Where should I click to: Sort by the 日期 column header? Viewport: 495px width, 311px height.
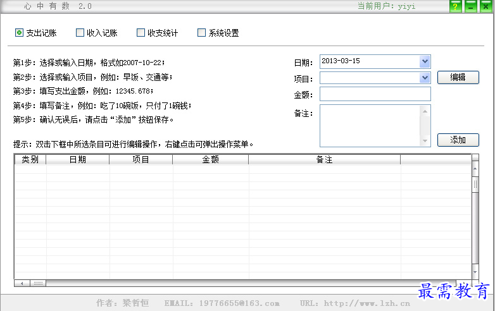tap(78, 159)
